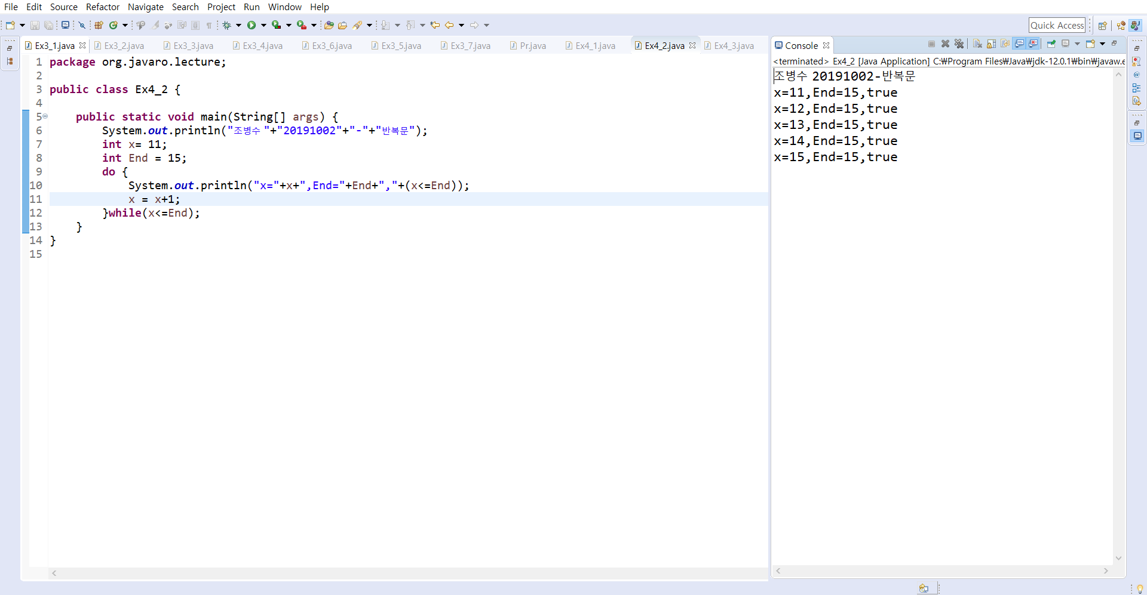Open the External Tools dropdown arrow
This screenshot has width=1147, height=595.
[x=314, y=25]
